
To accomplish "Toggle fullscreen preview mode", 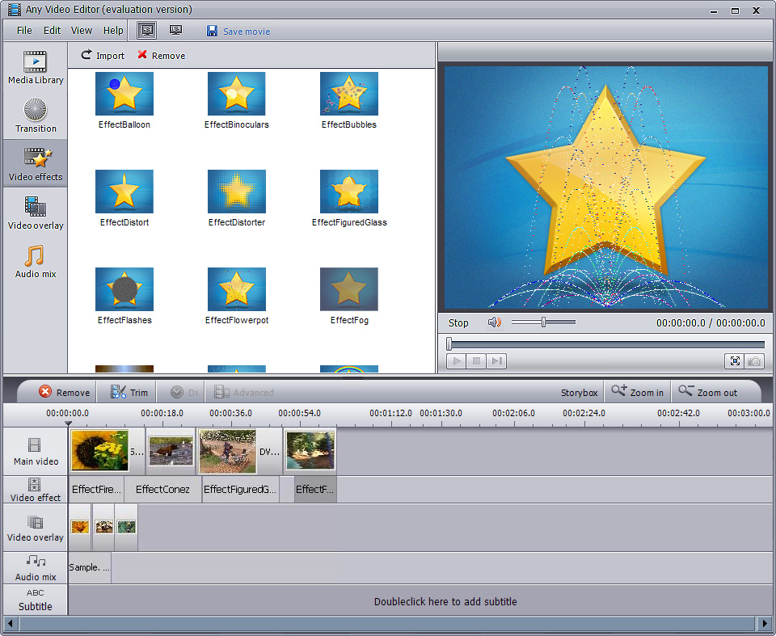I will pyautogui.click(x=735, y=361).
